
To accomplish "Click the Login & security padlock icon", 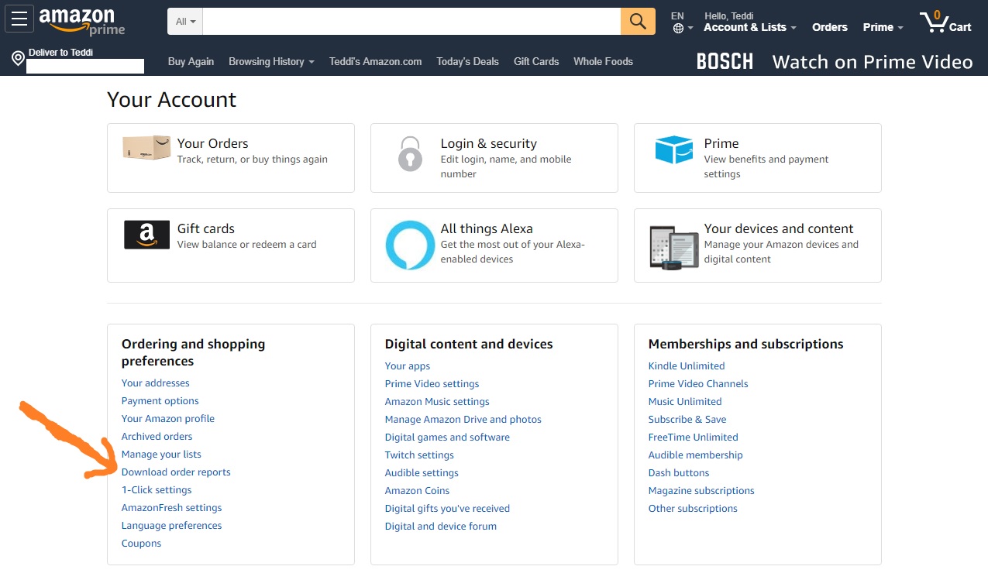I will click(x=410, y=153).
